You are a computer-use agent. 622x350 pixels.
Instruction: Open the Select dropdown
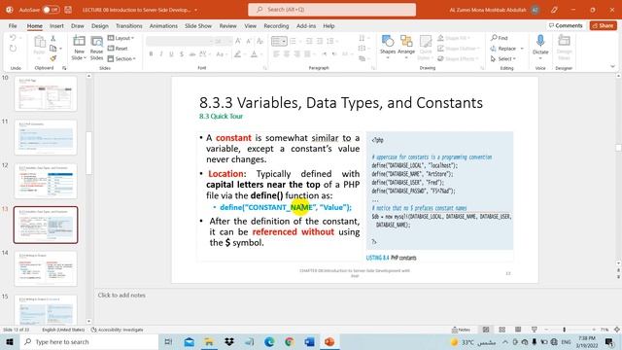coord(503,58)
